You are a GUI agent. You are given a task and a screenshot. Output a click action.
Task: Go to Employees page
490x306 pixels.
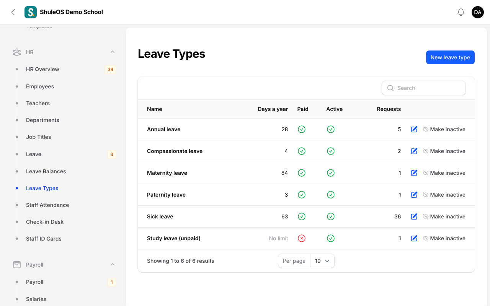[64, 86]
